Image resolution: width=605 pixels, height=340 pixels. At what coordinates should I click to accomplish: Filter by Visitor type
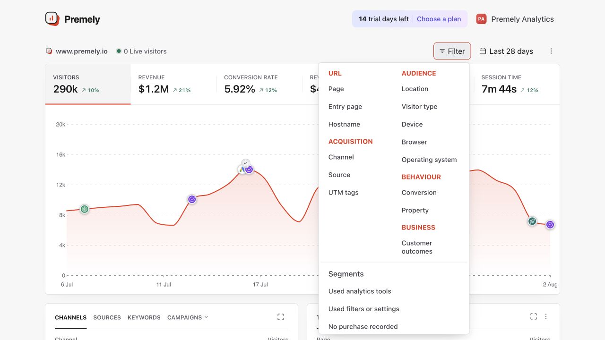(x=419, y=107)
